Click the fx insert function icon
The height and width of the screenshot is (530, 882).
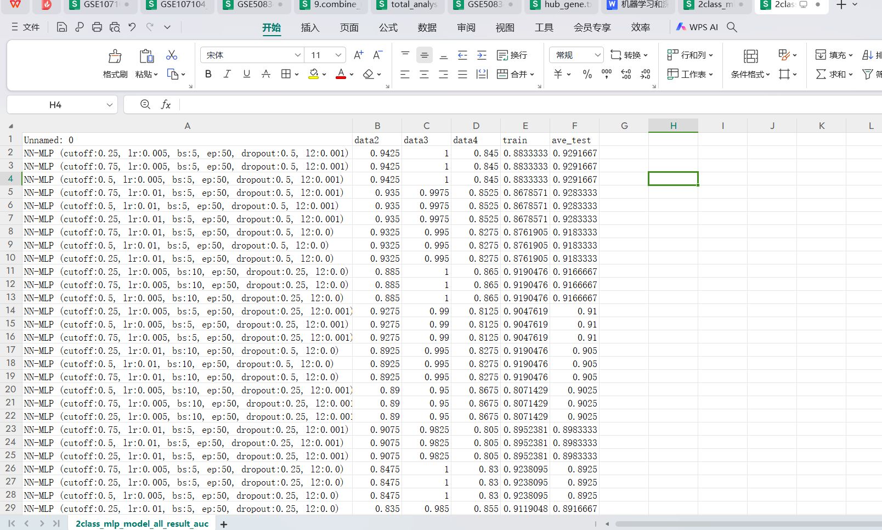pos(166,104)
